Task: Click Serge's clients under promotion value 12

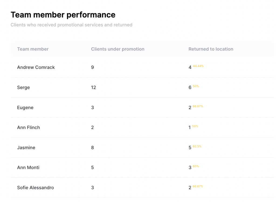Action: click(94, 88)
